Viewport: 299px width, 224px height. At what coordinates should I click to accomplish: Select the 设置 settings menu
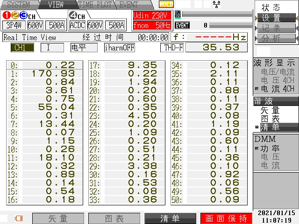click(276, 18)
